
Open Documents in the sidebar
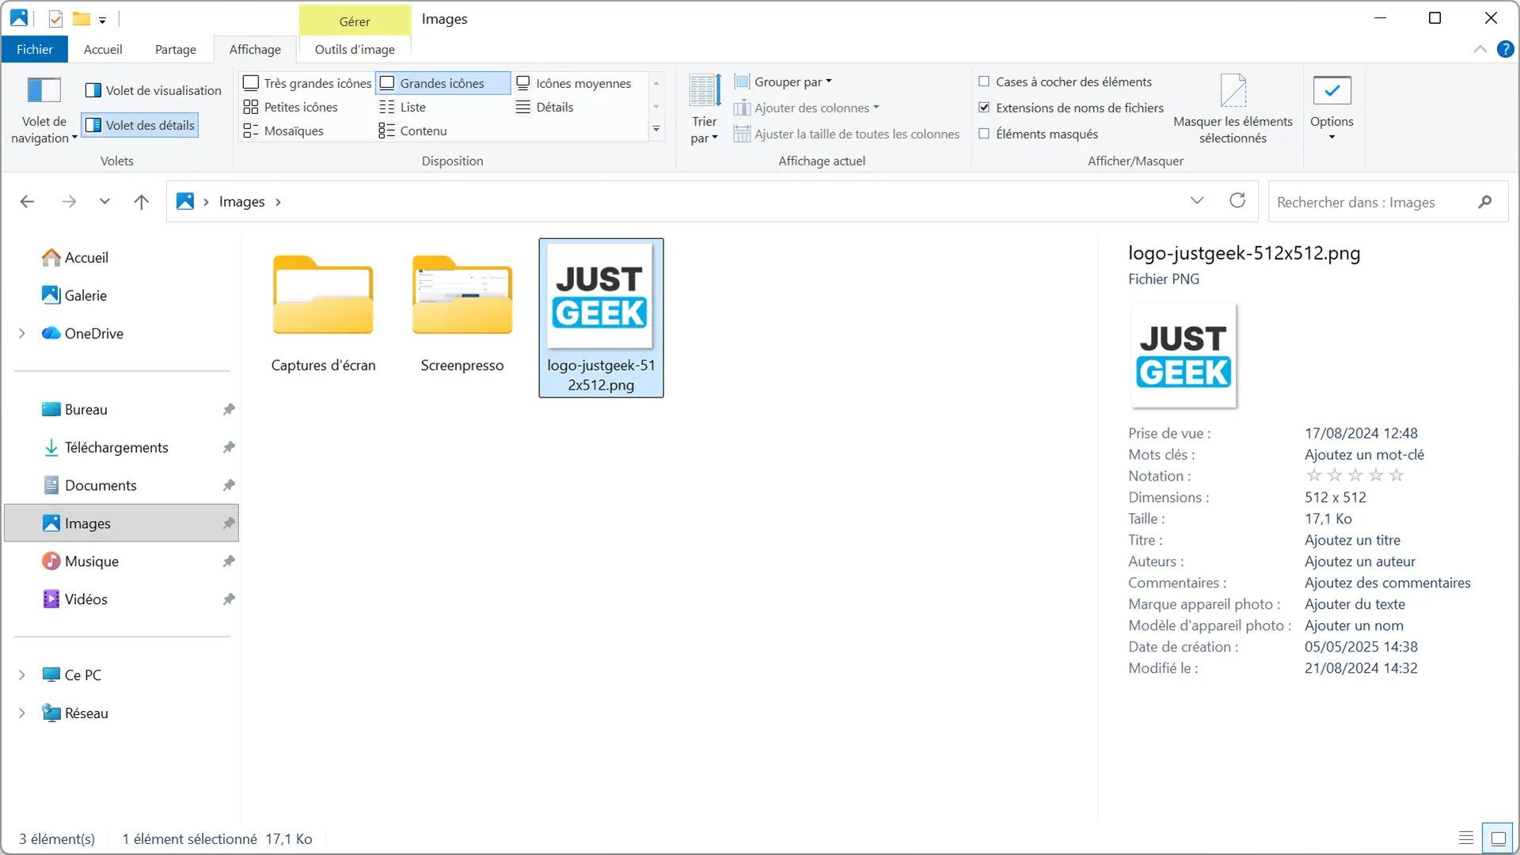coord(101,485)
